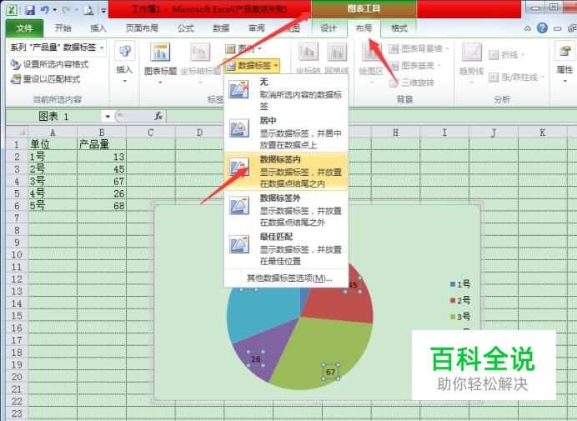Click cell B1 containing 产品量
The height and width of the screenshot is (421, 577).
pyautogui.click(x=102, y=144)
